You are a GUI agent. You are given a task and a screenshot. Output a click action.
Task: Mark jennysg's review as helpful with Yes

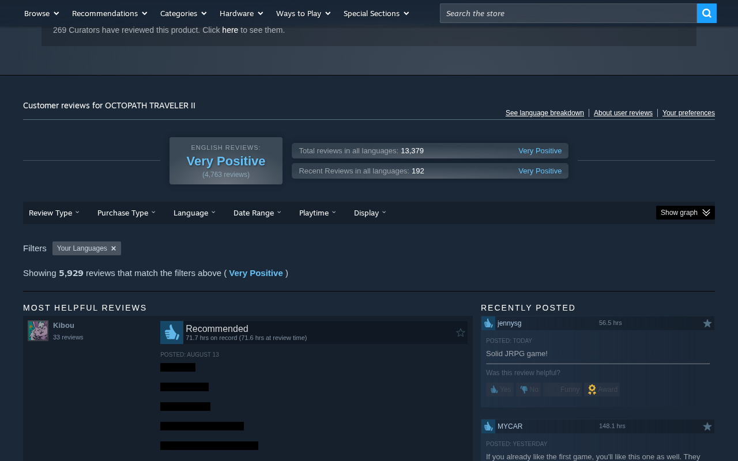pos(500,390)
